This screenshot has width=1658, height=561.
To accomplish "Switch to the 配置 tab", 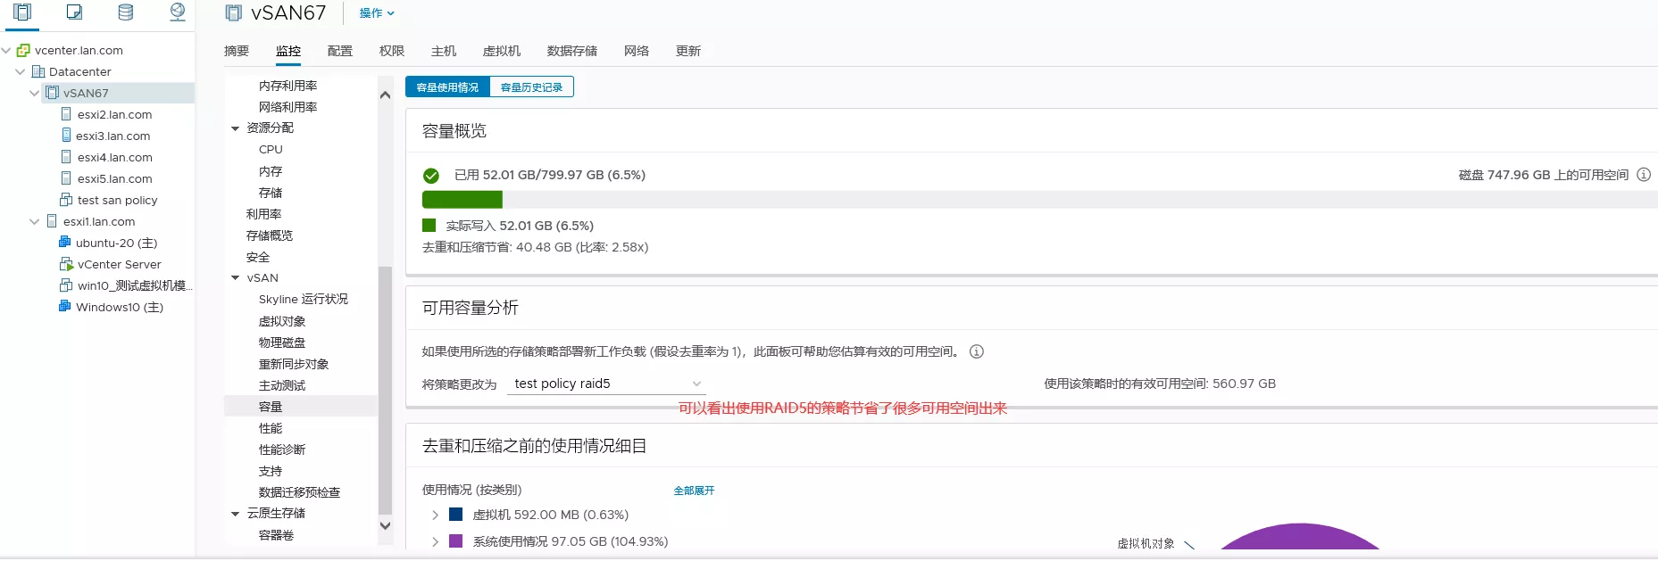I will [x=339, y=51].
